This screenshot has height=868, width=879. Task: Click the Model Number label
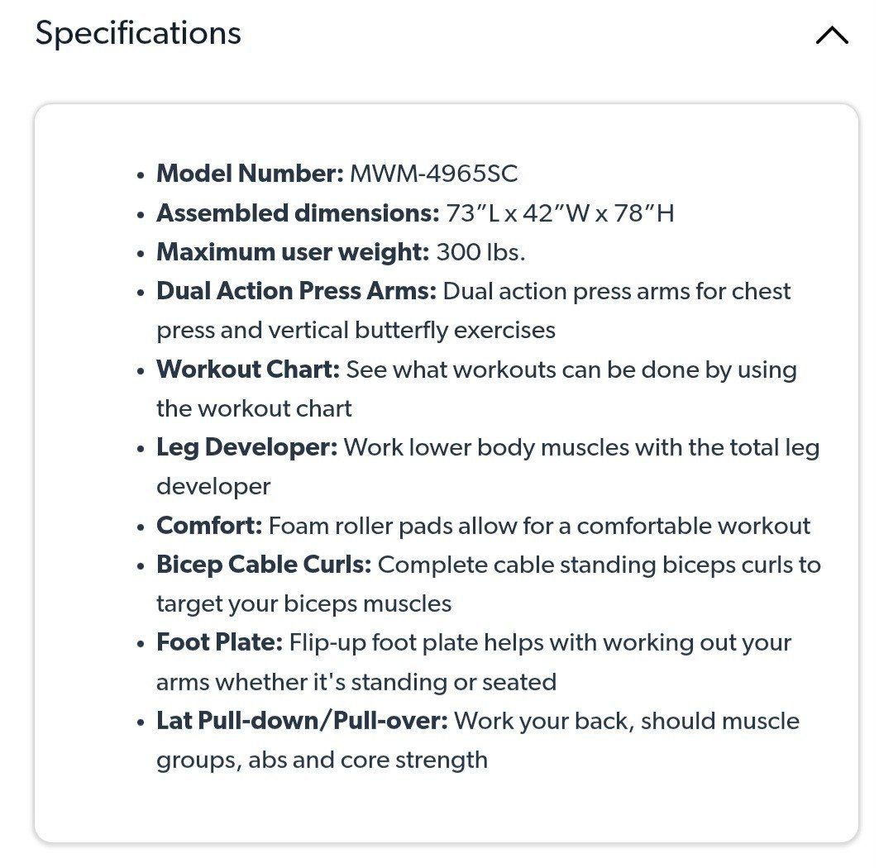tap(250, 174)
